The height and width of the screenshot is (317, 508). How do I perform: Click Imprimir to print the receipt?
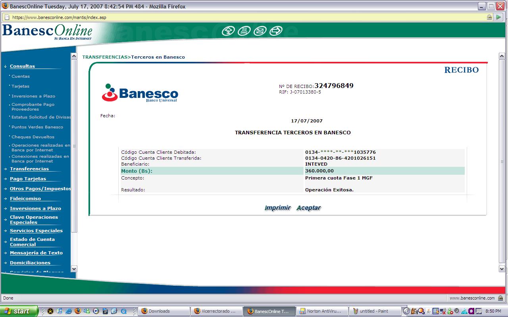(x=278, y=208)
